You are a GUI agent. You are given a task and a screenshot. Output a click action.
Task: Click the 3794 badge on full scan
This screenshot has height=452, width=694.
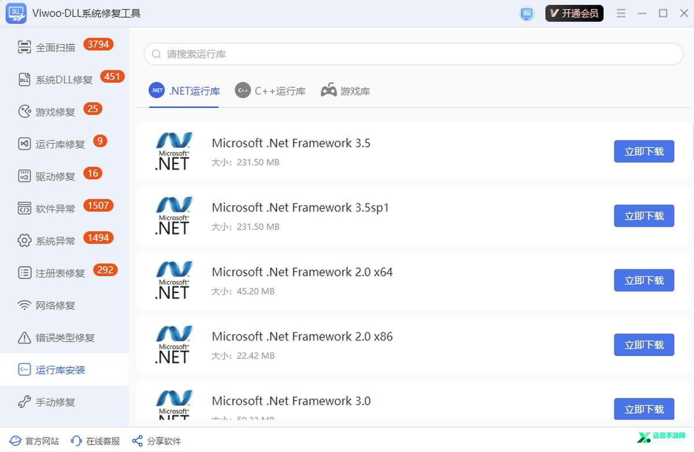[x=98, y=44]
